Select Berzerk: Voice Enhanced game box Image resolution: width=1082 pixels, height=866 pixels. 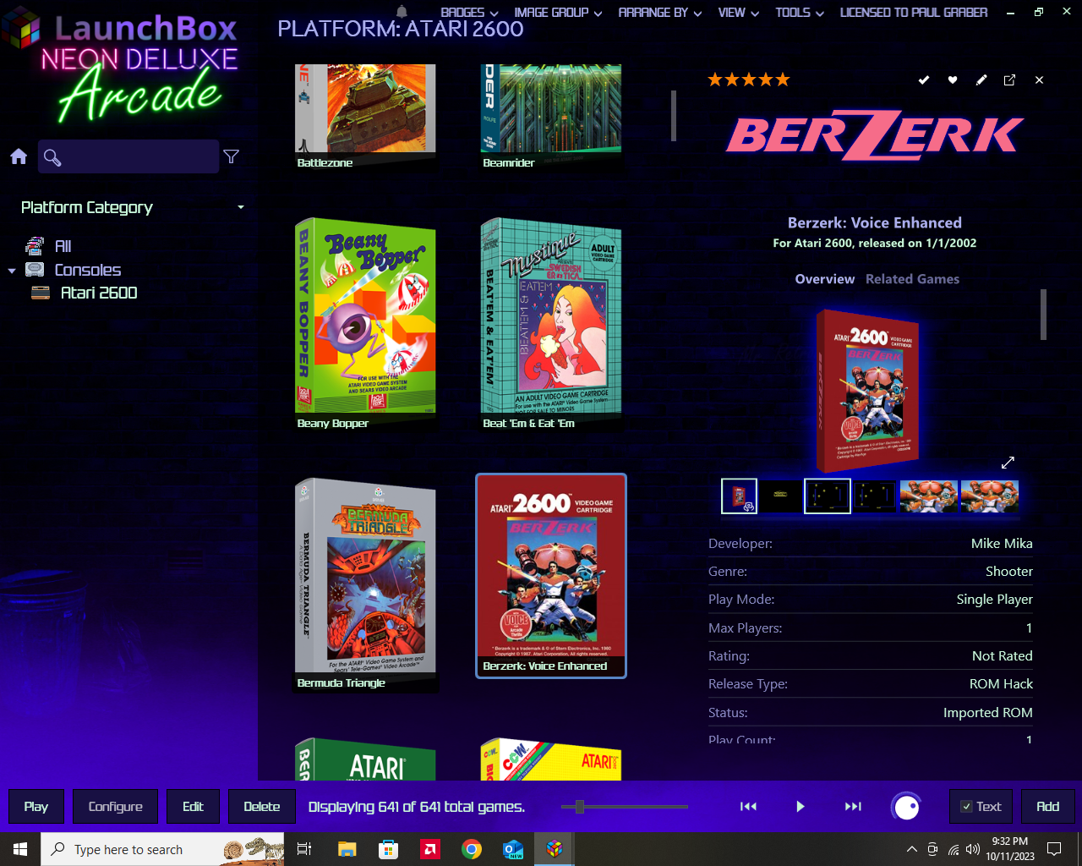point(551,576)
